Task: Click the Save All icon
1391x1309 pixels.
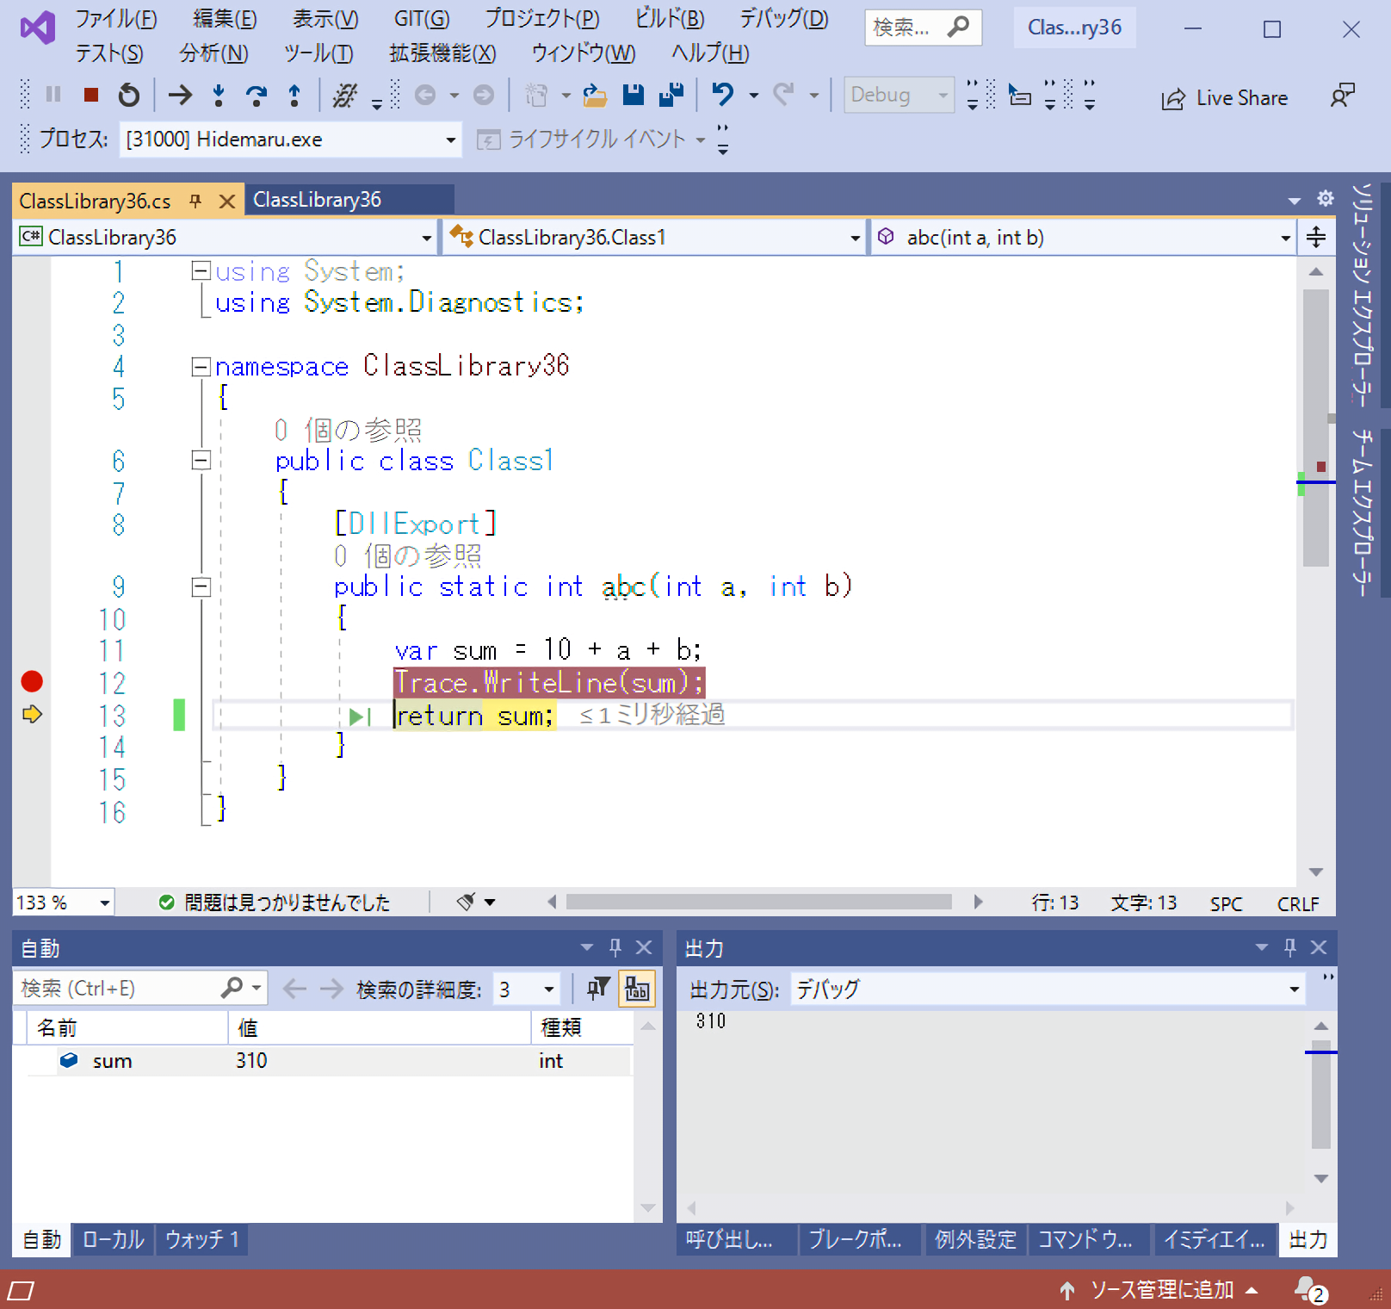Action: 671,95
